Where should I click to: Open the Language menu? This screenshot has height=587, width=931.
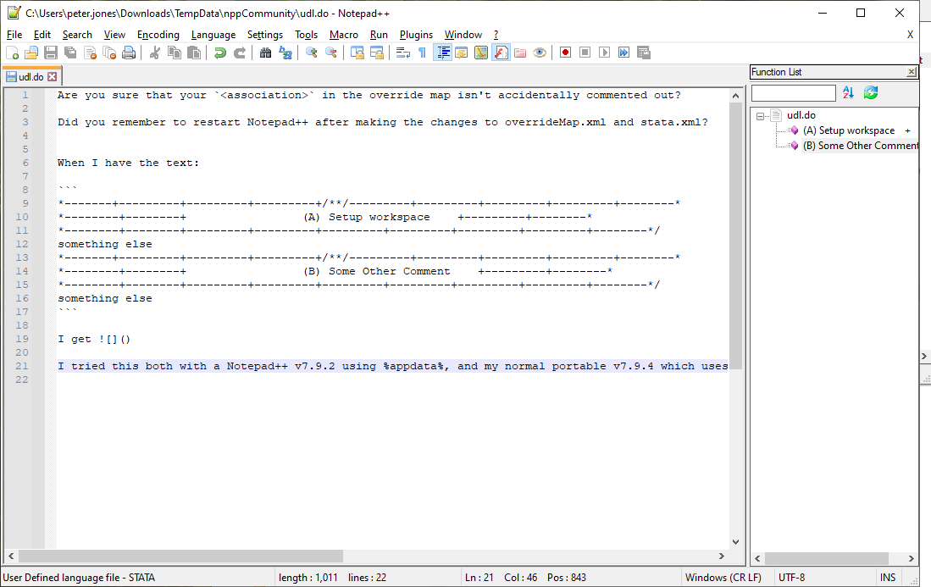[213, 35]
